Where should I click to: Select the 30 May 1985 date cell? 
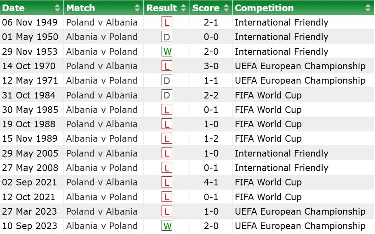30,110
